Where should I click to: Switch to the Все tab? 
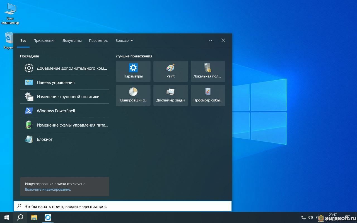tap(23, 40)
